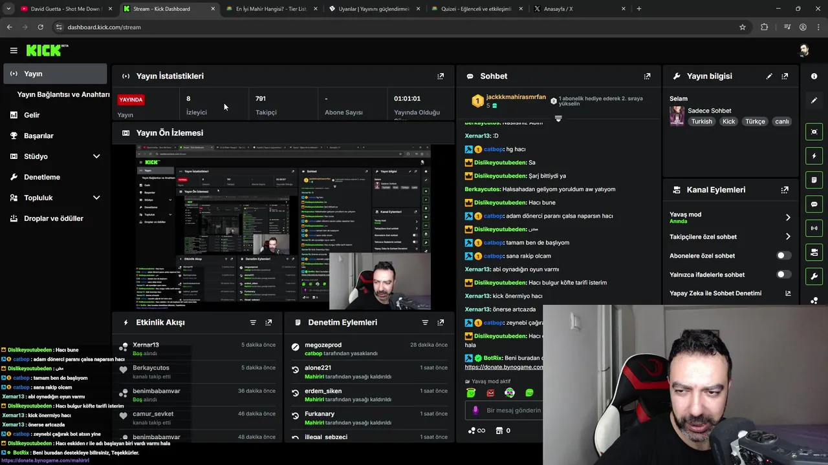
Task: Click the purple microphone icon in message box
Action: click(475, 410)
